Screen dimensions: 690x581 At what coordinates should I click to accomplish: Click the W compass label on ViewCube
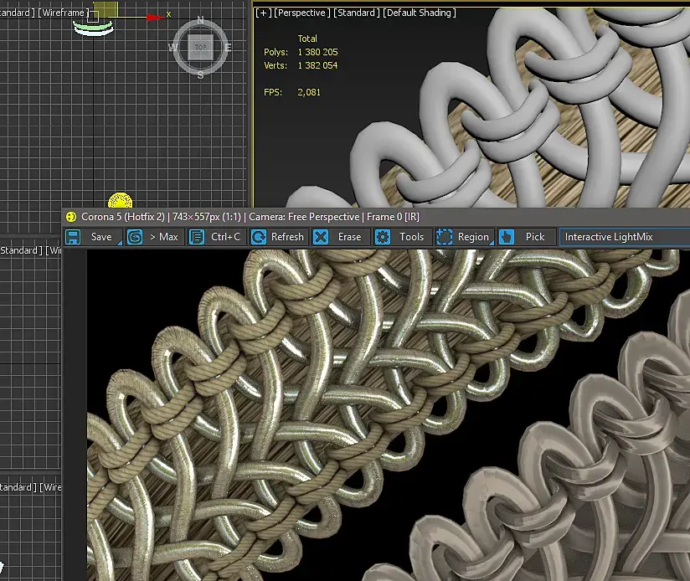[173, 48]
